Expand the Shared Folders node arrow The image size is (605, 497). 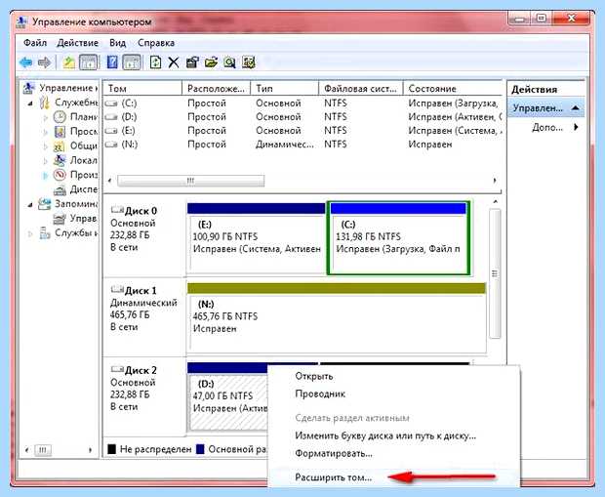[46, 146]
